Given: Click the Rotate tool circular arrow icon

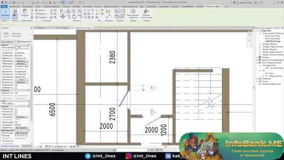Looking at the screenshot, I should (74, 17).
